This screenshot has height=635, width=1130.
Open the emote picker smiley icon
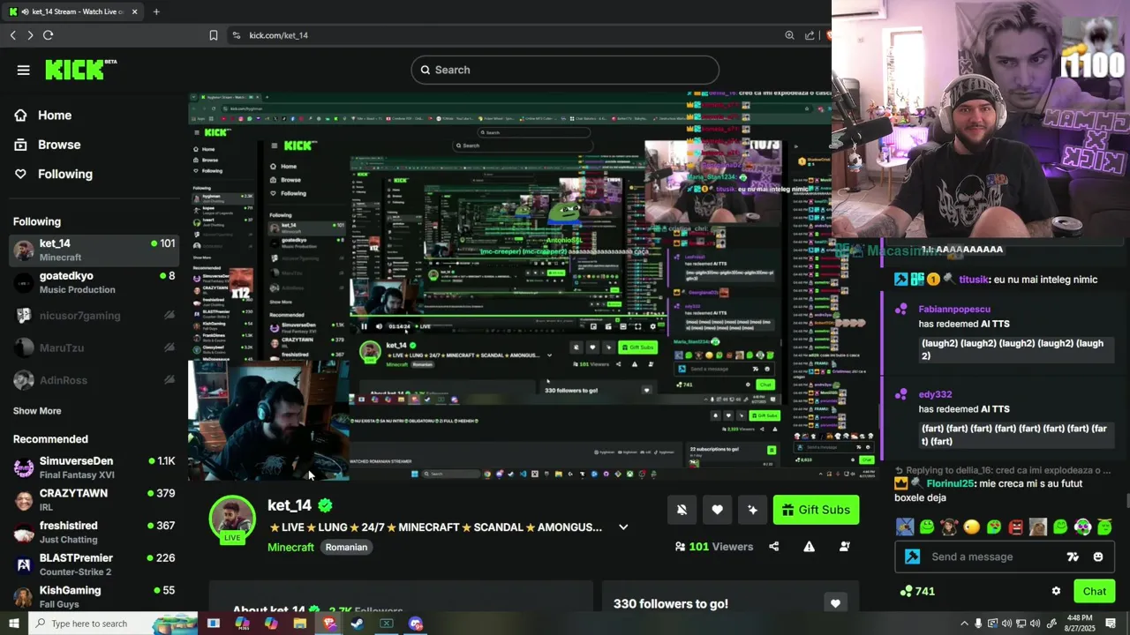coord(1098,557)
